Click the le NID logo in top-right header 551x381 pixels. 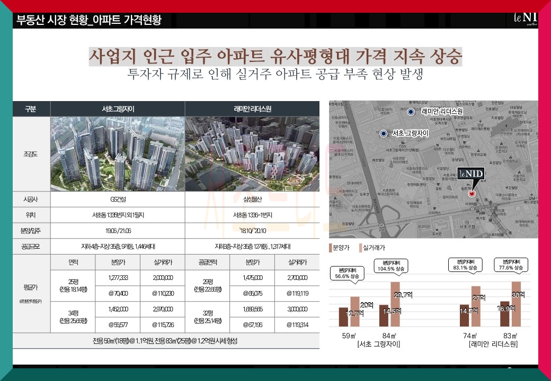point(526,18)
